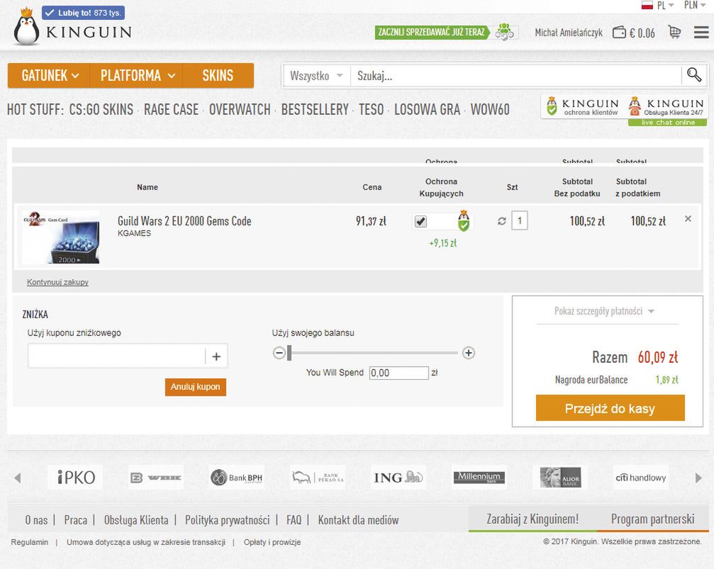Open the PLN currency dropdown
714x569 pixels.
(694, 5)
